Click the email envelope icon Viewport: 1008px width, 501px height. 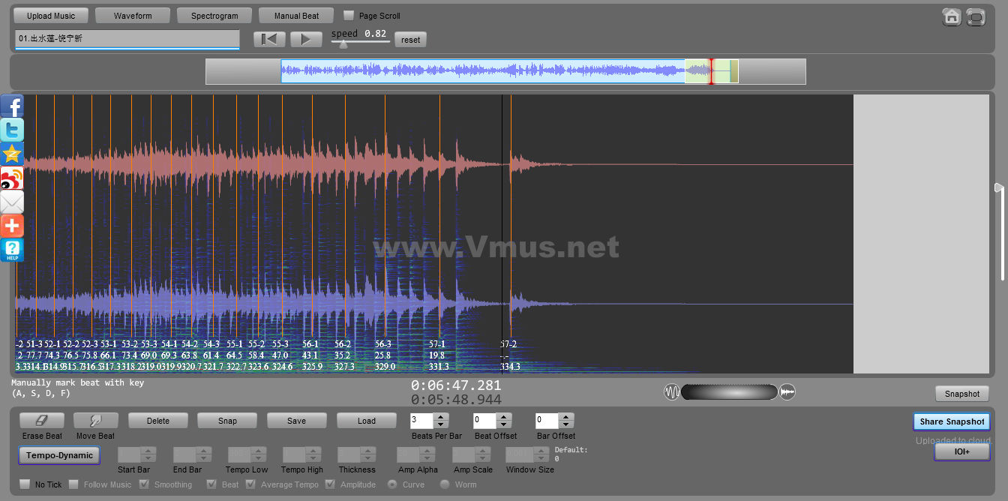tap(12, 202)
